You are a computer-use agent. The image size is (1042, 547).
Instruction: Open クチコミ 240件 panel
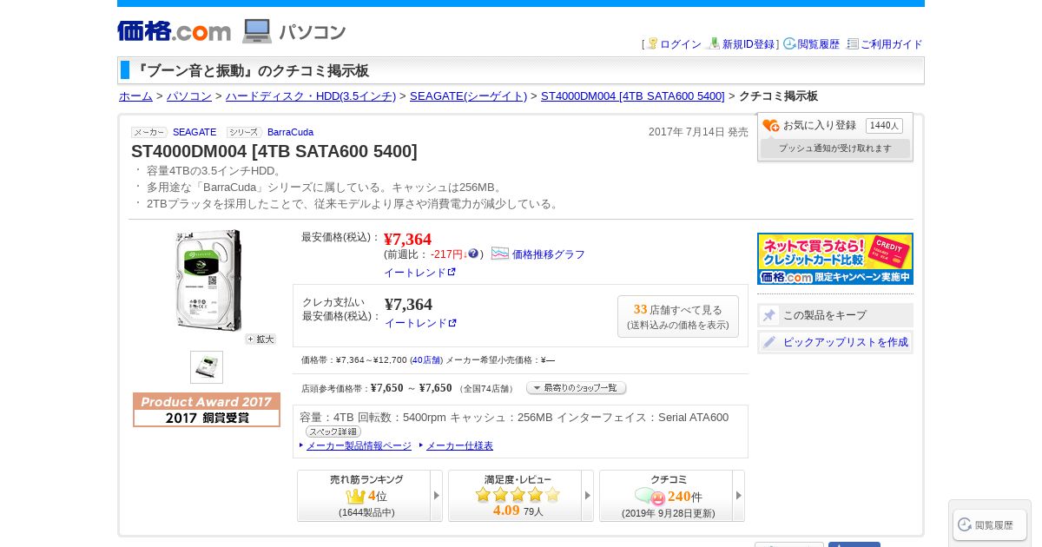[x=666, y=496]
